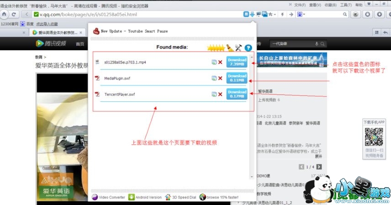391x205 pixels.
Task: Click YouTube Smart Pause update logo
Action: click(96, 31)
